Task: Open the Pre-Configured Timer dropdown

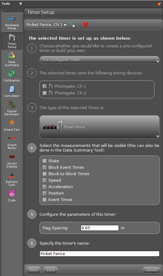Action: [x=100, y=60]
